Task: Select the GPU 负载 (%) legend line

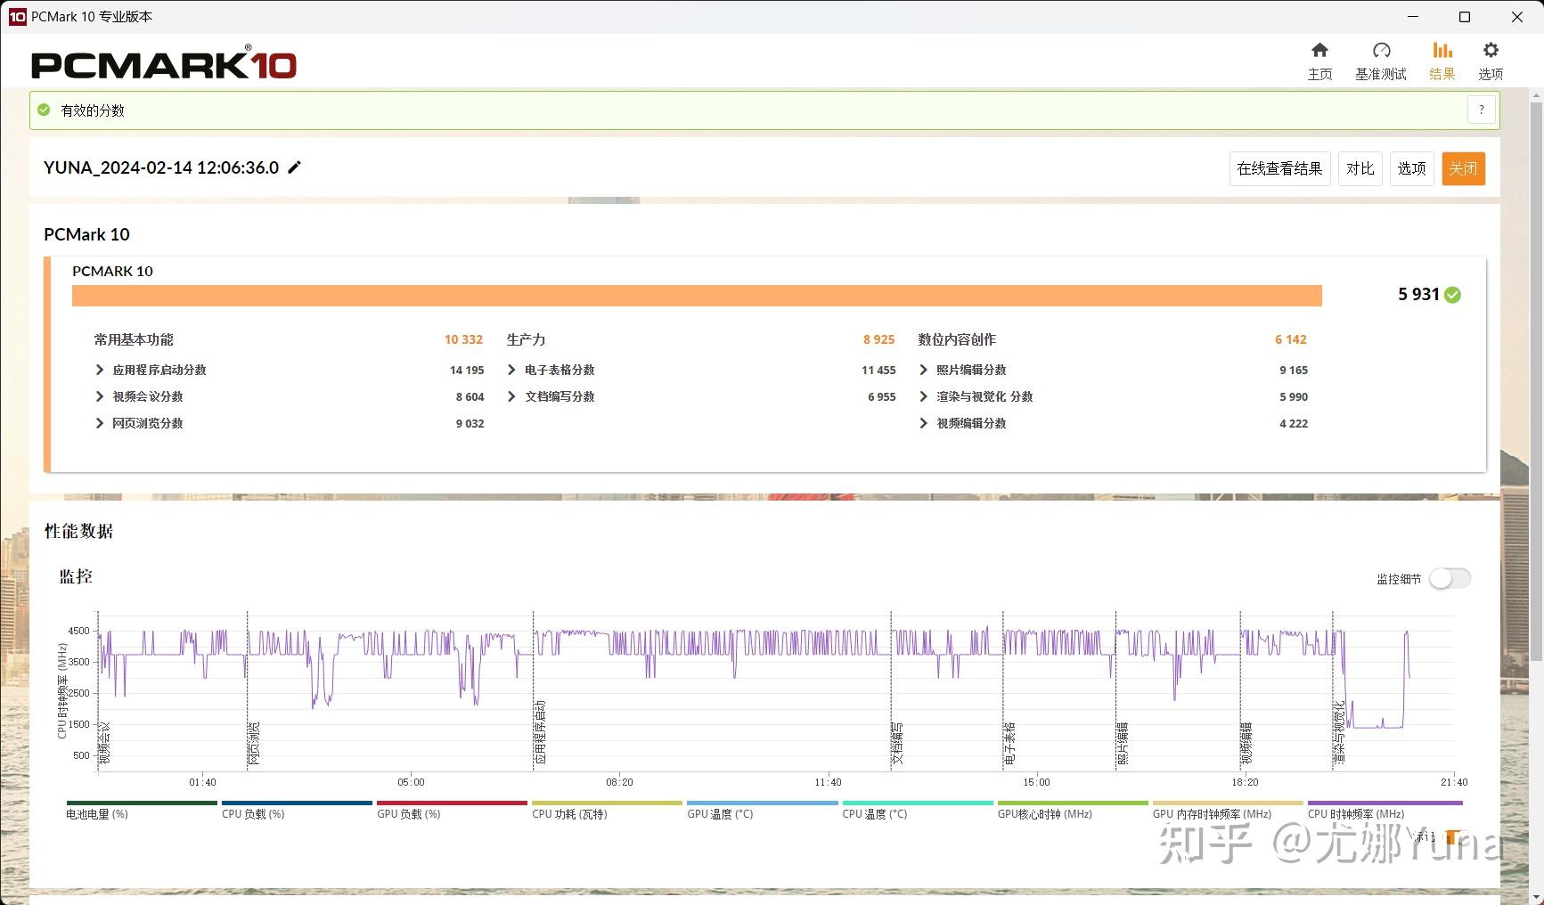Action: coord(452,809)
